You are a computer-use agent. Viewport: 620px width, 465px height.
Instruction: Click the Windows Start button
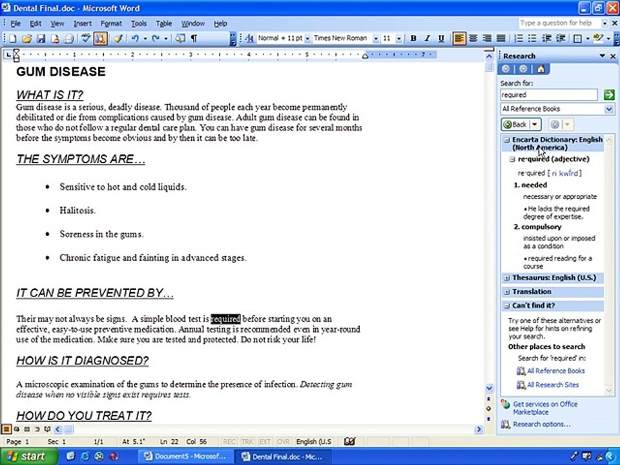(x=29, y=457)
